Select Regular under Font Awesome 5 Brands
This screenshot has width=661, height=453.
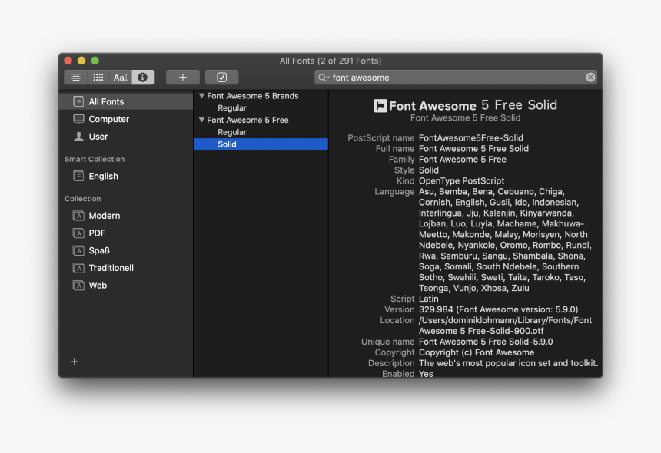pos(261,108)
